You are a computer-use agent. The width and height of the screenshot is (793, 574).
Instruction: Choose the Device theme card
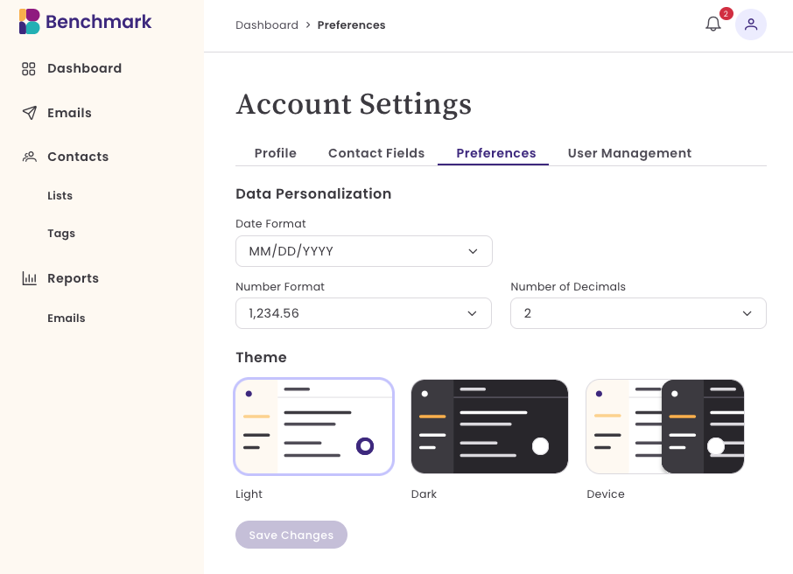[x=665, y=427]
